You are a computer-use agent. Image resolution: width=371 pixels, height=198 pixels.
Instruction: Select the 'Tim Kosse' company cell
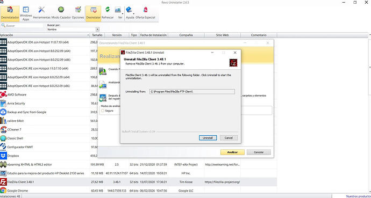(186, 182)
